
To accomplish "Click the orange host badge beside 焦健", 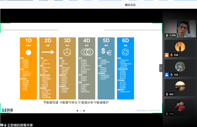I will [x=167, y=55].
